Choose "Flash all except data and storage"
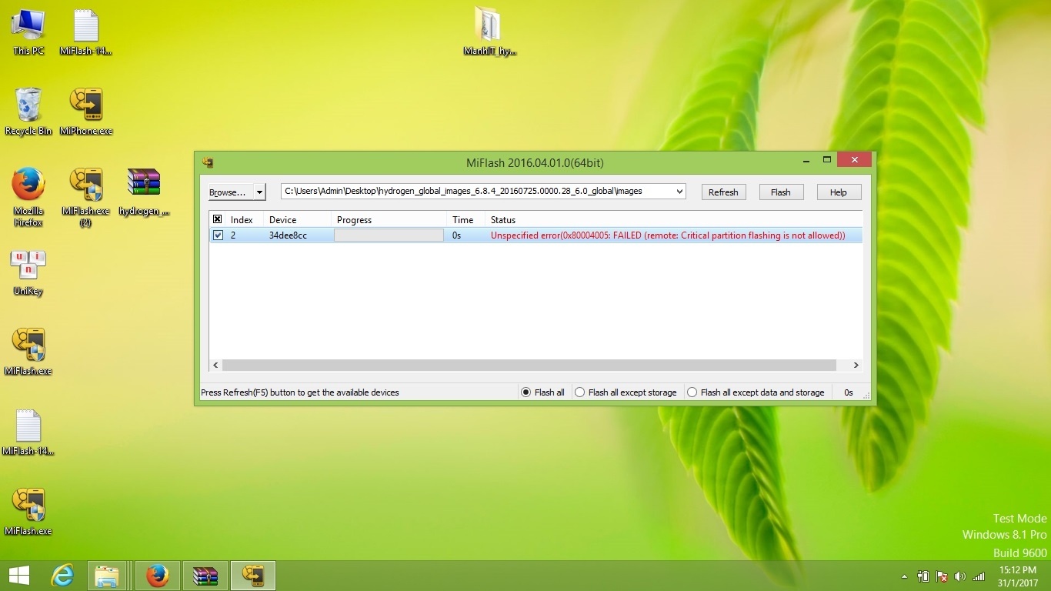This screenshot has height=591, width=1051. (756, 392)
